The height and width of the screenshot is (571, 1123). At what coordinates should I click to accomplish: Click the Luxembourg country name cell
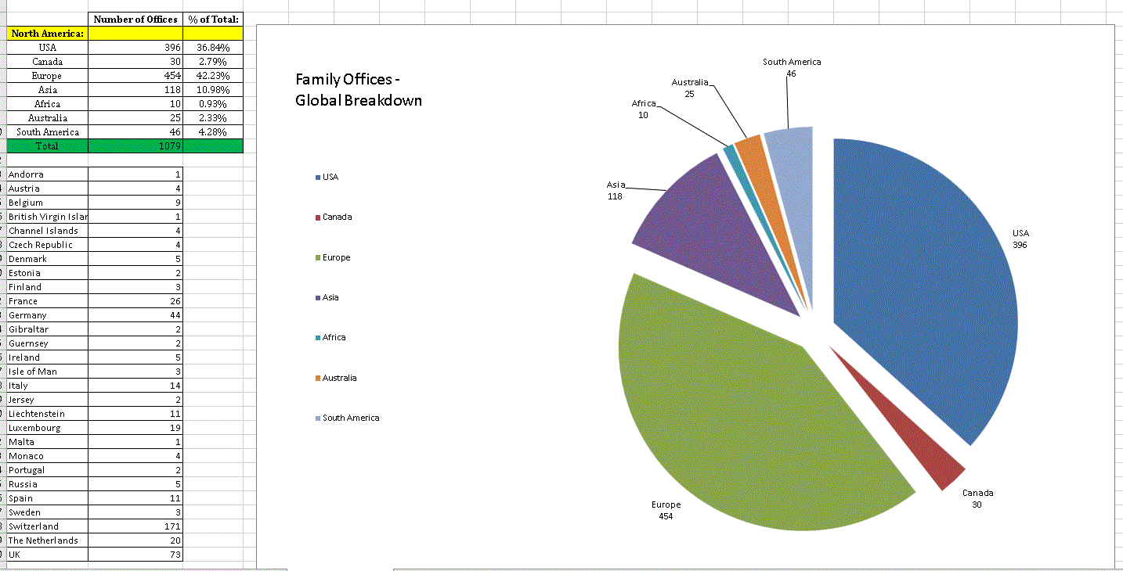[x=48, y=428]
